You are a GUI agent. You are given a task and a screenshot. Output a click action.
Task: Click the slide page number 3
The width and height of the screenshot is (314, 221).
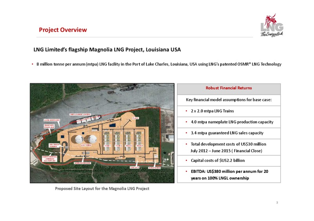click(x=277, y=203)
